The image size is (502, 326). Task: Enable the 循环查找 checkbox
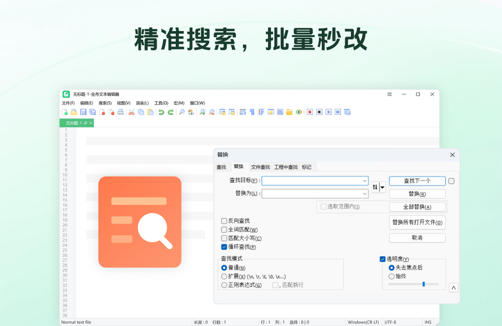tap(224, 247)
